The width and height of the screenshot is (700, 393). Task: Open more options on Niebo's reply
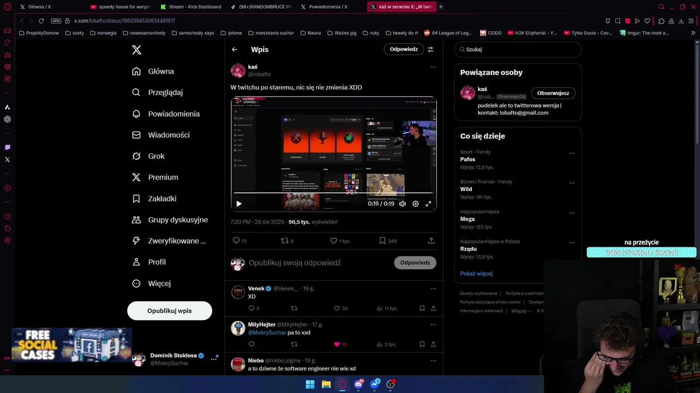click(433, 360)
